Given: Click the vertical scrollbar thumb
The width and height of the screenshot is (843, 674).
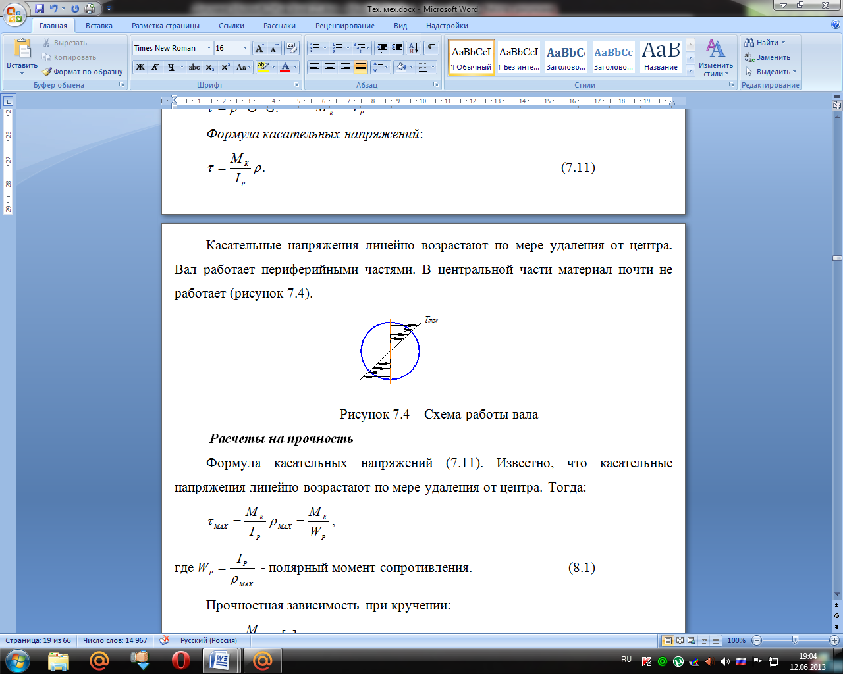Looking at the screenshot, I should point(837,258).
